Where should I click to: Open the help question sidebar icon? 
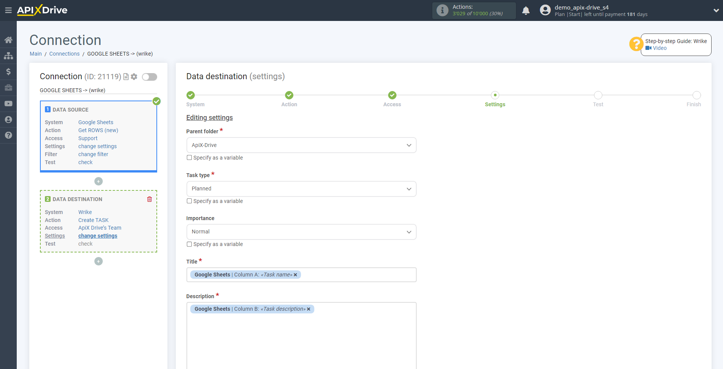click(8, 135)
